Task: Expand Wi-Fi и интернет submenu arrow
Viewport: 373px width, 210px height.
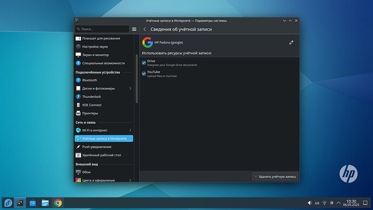Action: (x=130, y=130)
